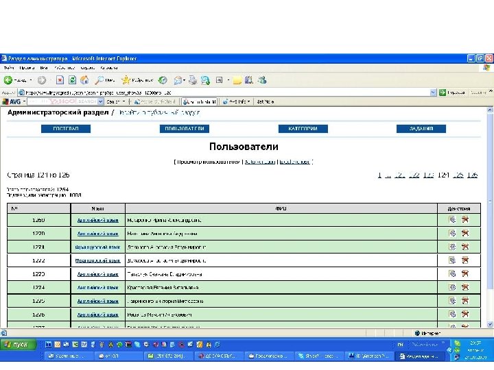
Task: Print the page with the printer icon
Action: [193, 80]
